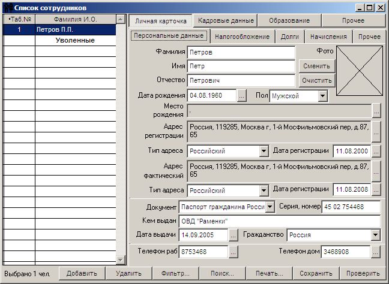The image size is (389, 284).
Task: Open date picker for passport issue date
Action: (x=234, y=235)
